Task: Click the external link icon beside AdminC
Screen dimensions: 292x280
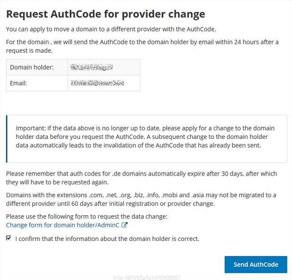Action: coord(124,225)
